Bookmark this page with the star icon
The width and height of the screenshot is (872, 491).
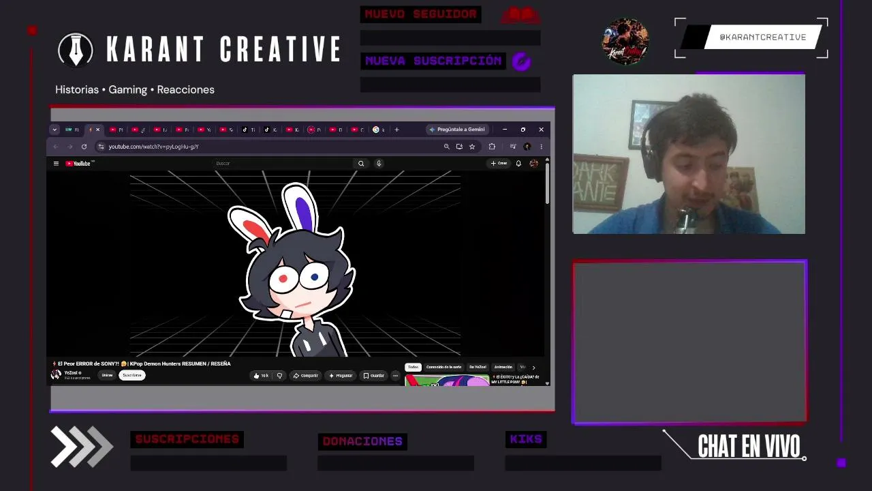(471, 147)
